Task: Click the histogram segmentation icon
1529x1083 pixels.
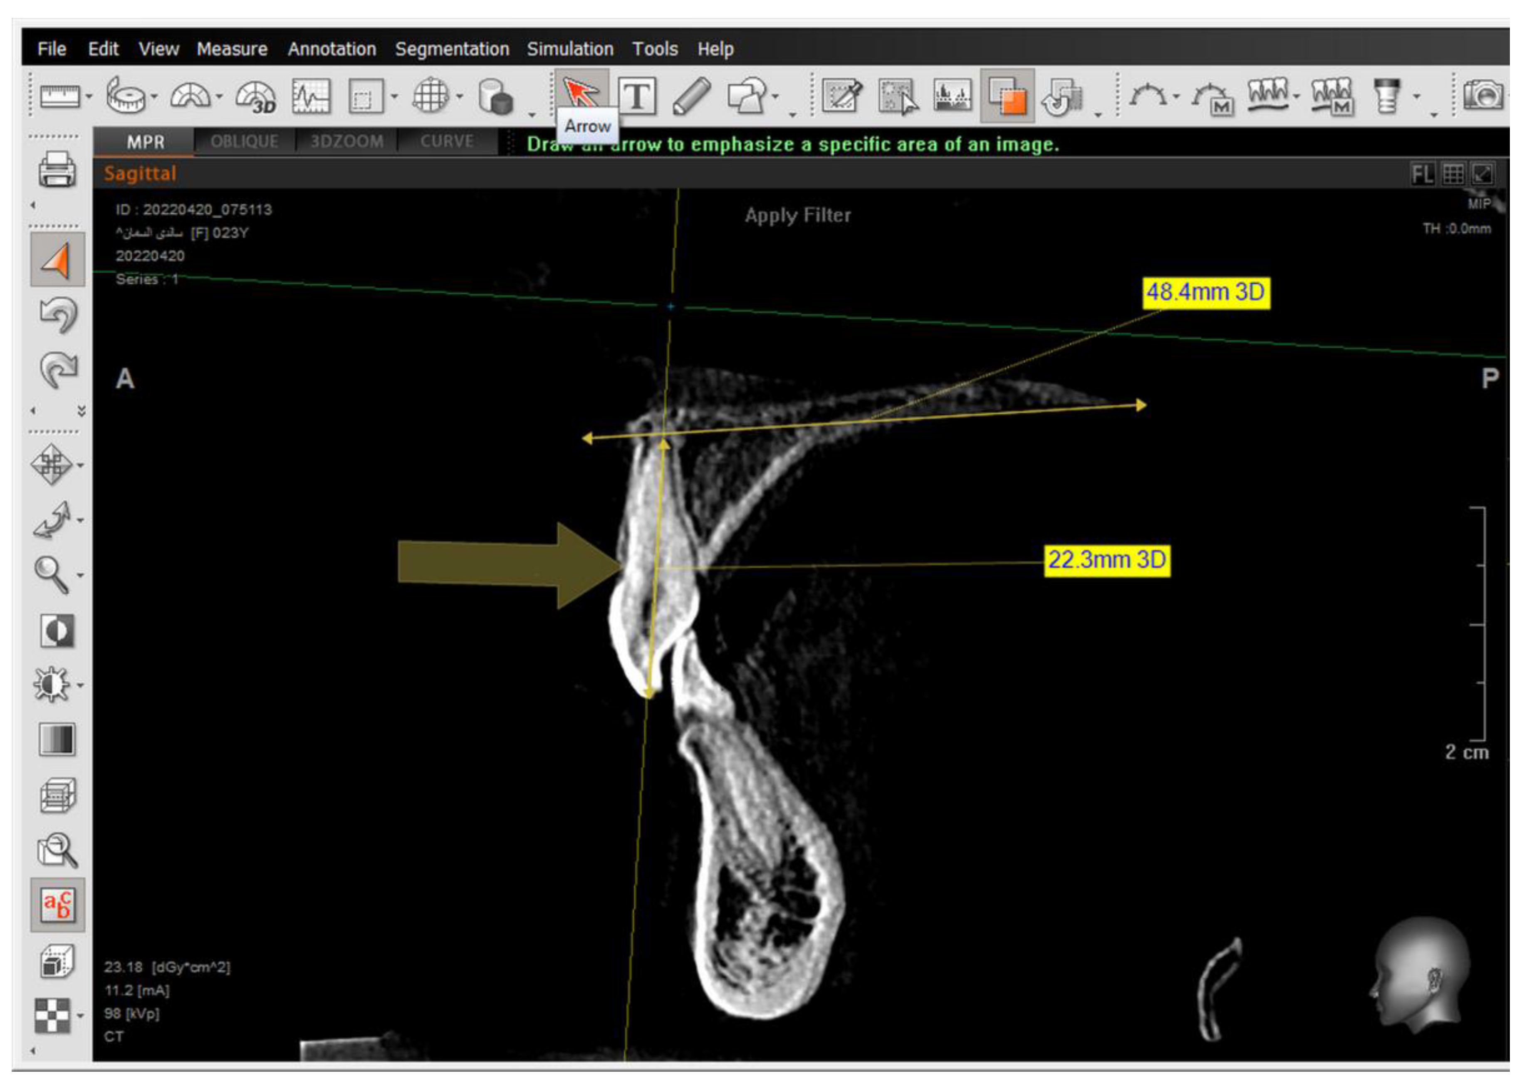Action: [952, 96]
